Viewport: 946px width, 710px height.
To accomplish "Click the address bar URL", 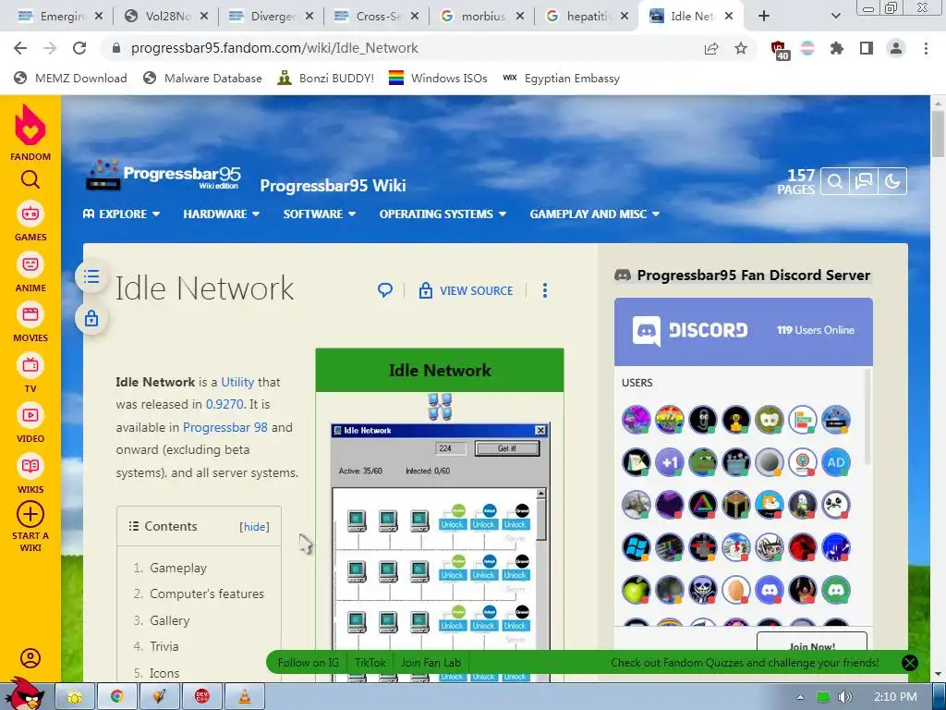I will click(274, 48).
